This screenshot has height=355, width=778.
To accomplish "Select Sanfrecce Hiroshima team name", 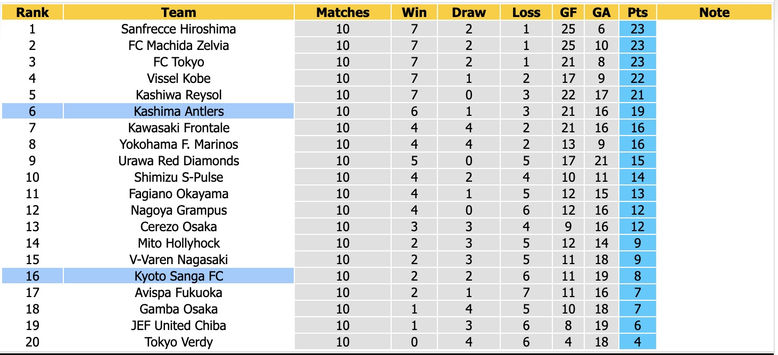I will pos(179,29).
